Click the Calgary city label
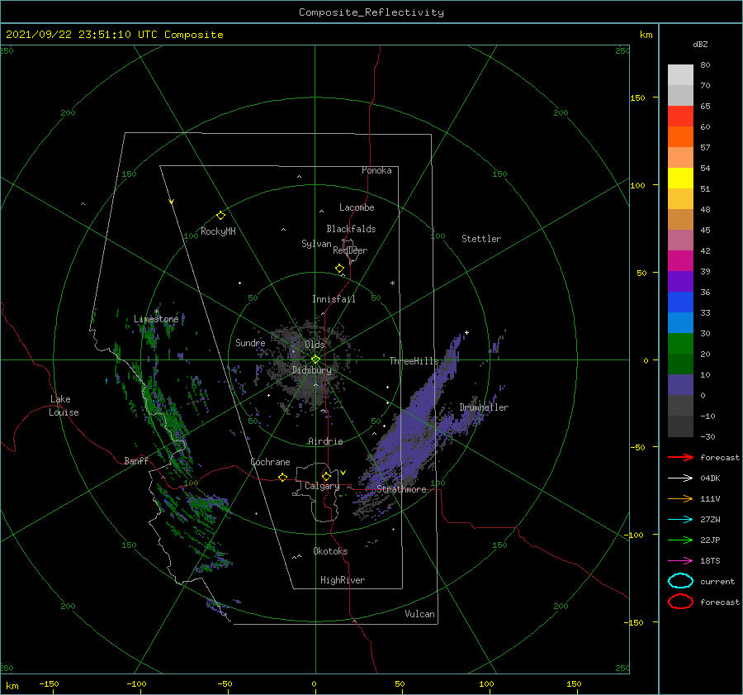The width and height of the screenshot is (743, 695). (x=322, y=486)
